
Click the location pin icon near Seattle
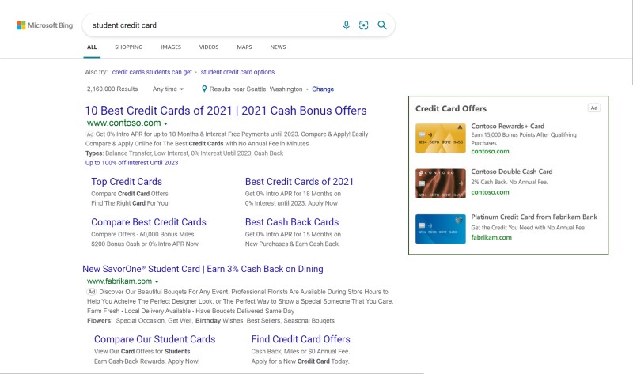[x=204, y=89]
